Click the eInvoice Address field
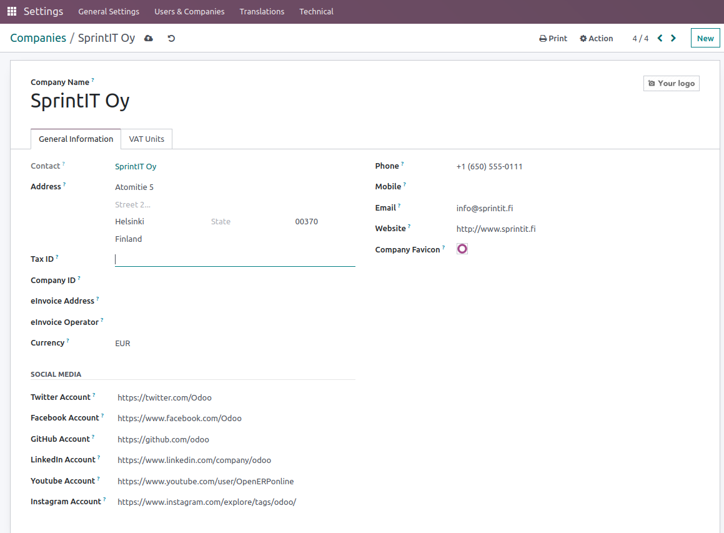The height and width of the screenshot is (533, 724). pyautogui.click(x=234, y=301)
